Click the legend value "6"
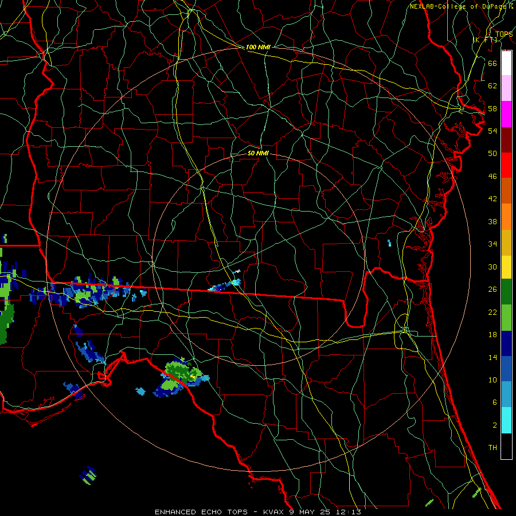Image resolution: width=516 pixels, height=516 pixels. point(494,402)
